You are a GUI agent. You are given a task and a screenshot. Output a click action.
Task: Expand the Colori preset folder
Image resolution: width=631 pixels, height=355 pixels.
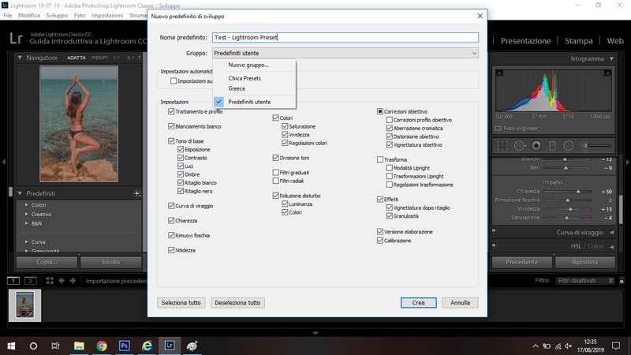point(27,205)
